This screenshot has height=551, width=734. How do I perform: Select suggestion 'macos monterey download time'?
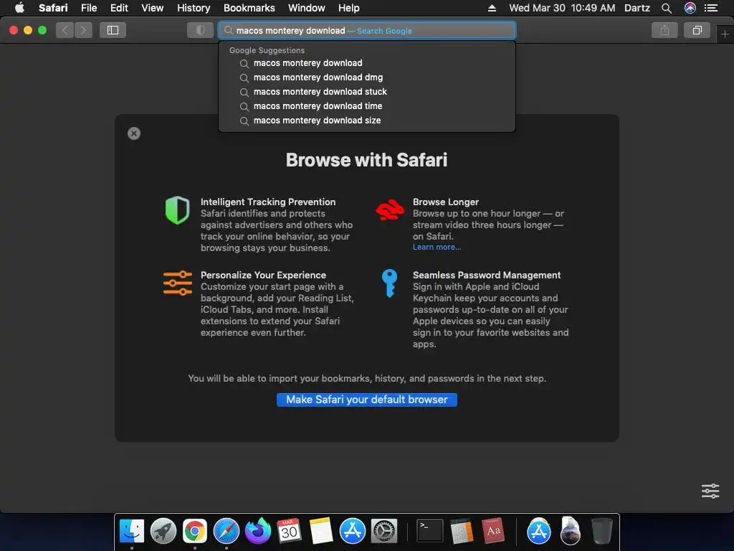pyautogui.click(x=367, y=106)
